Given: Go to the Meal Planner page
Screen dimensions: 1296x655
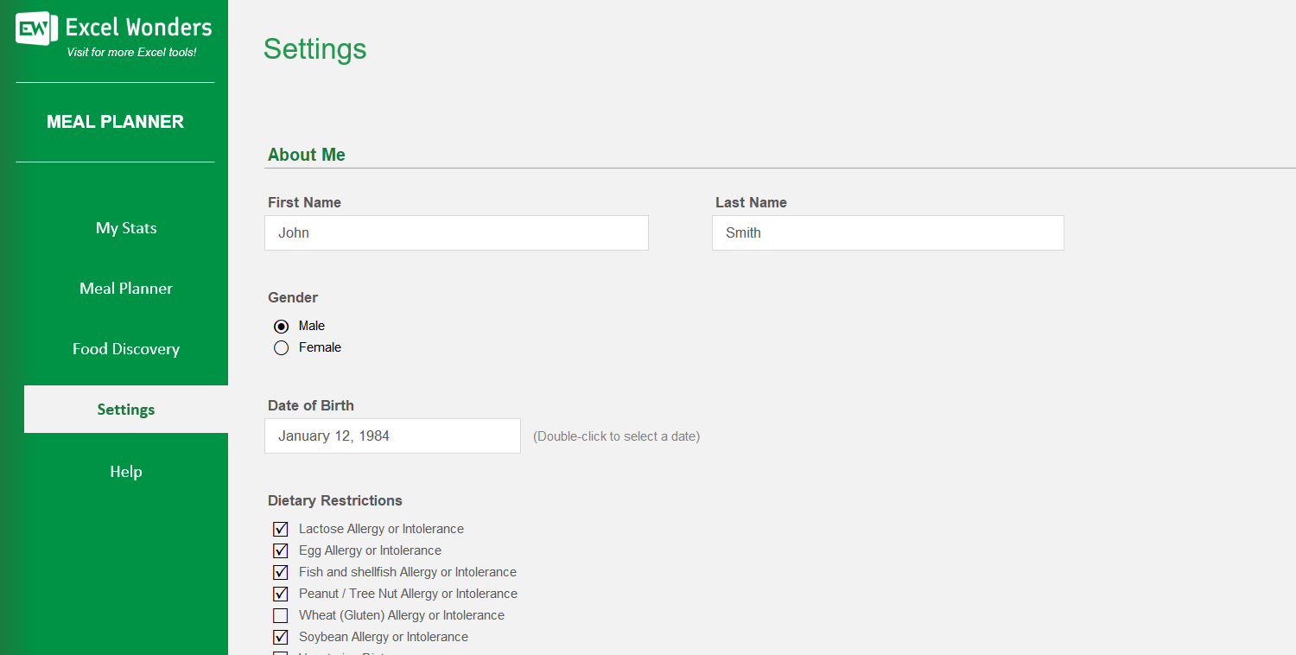Looking at the screenshot, I should coord(126,289).
